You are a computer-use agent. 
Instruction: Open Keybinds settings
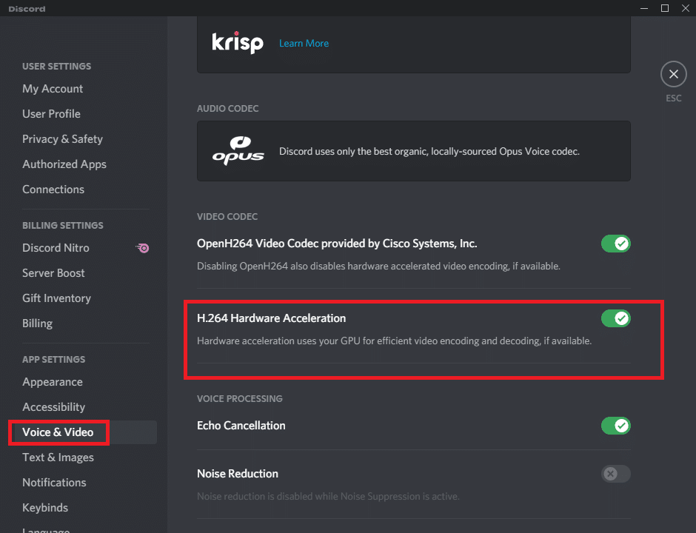pos(44,508)
